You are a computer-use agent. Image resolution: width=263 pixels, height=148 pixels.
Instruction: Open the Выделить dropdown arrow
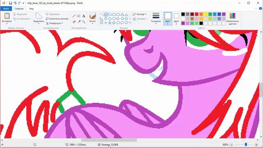(39, 24)
